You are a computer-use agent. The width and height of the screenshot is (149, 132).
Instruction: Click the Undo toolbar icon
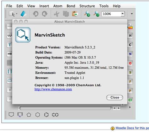[36, 14]
